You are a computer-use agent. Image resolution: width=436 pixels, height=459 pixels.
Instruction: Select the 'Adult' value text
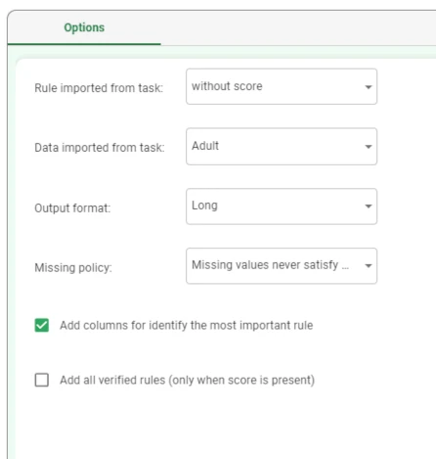coord(205,146)
